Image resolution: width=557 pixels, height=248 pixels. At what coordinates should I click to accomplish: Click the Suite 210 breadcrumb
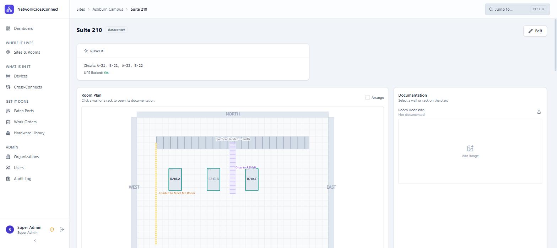click(x=139, y=9)
